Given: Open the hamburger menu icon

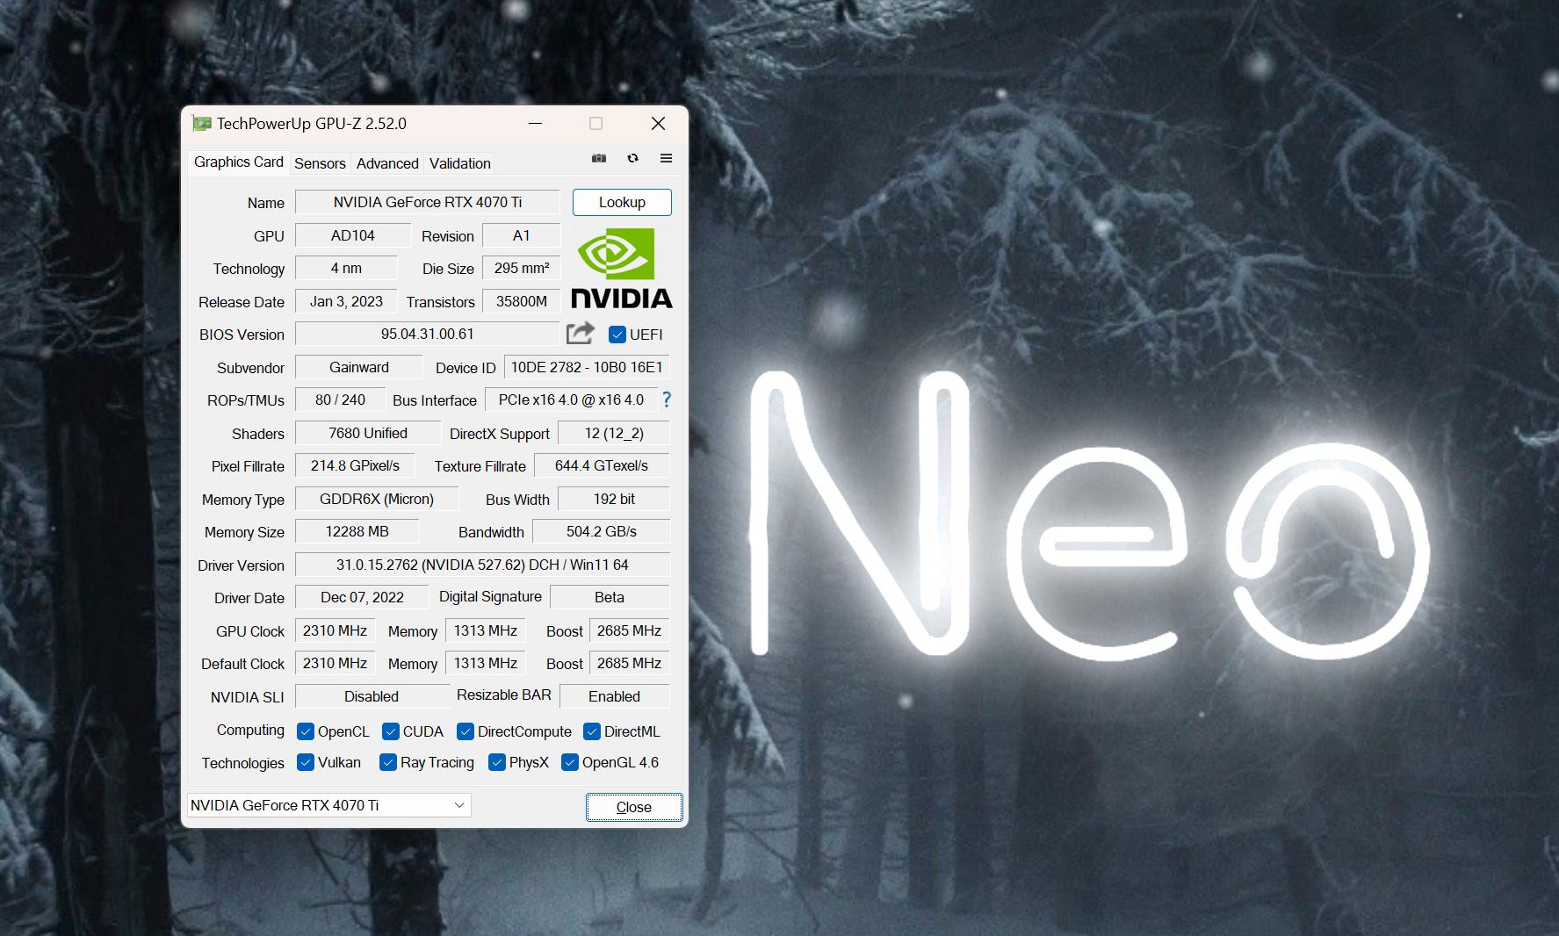Looking at the screenshot, I should [665, 159].
